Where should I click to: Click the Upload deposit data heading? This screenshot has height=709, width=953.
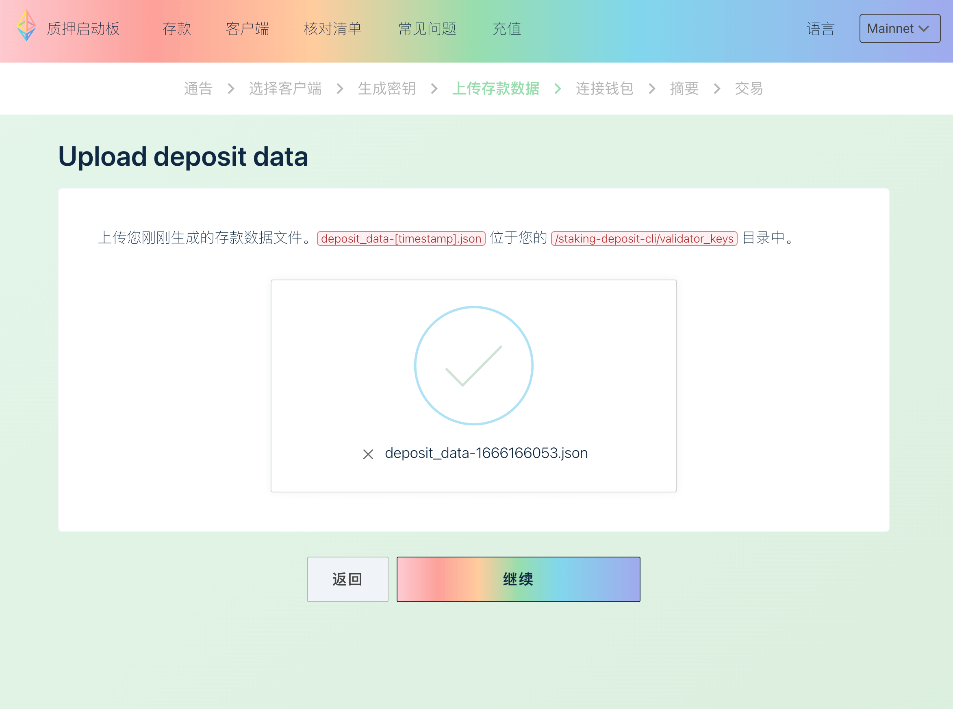pyautogui.click(x=183, y=156)
